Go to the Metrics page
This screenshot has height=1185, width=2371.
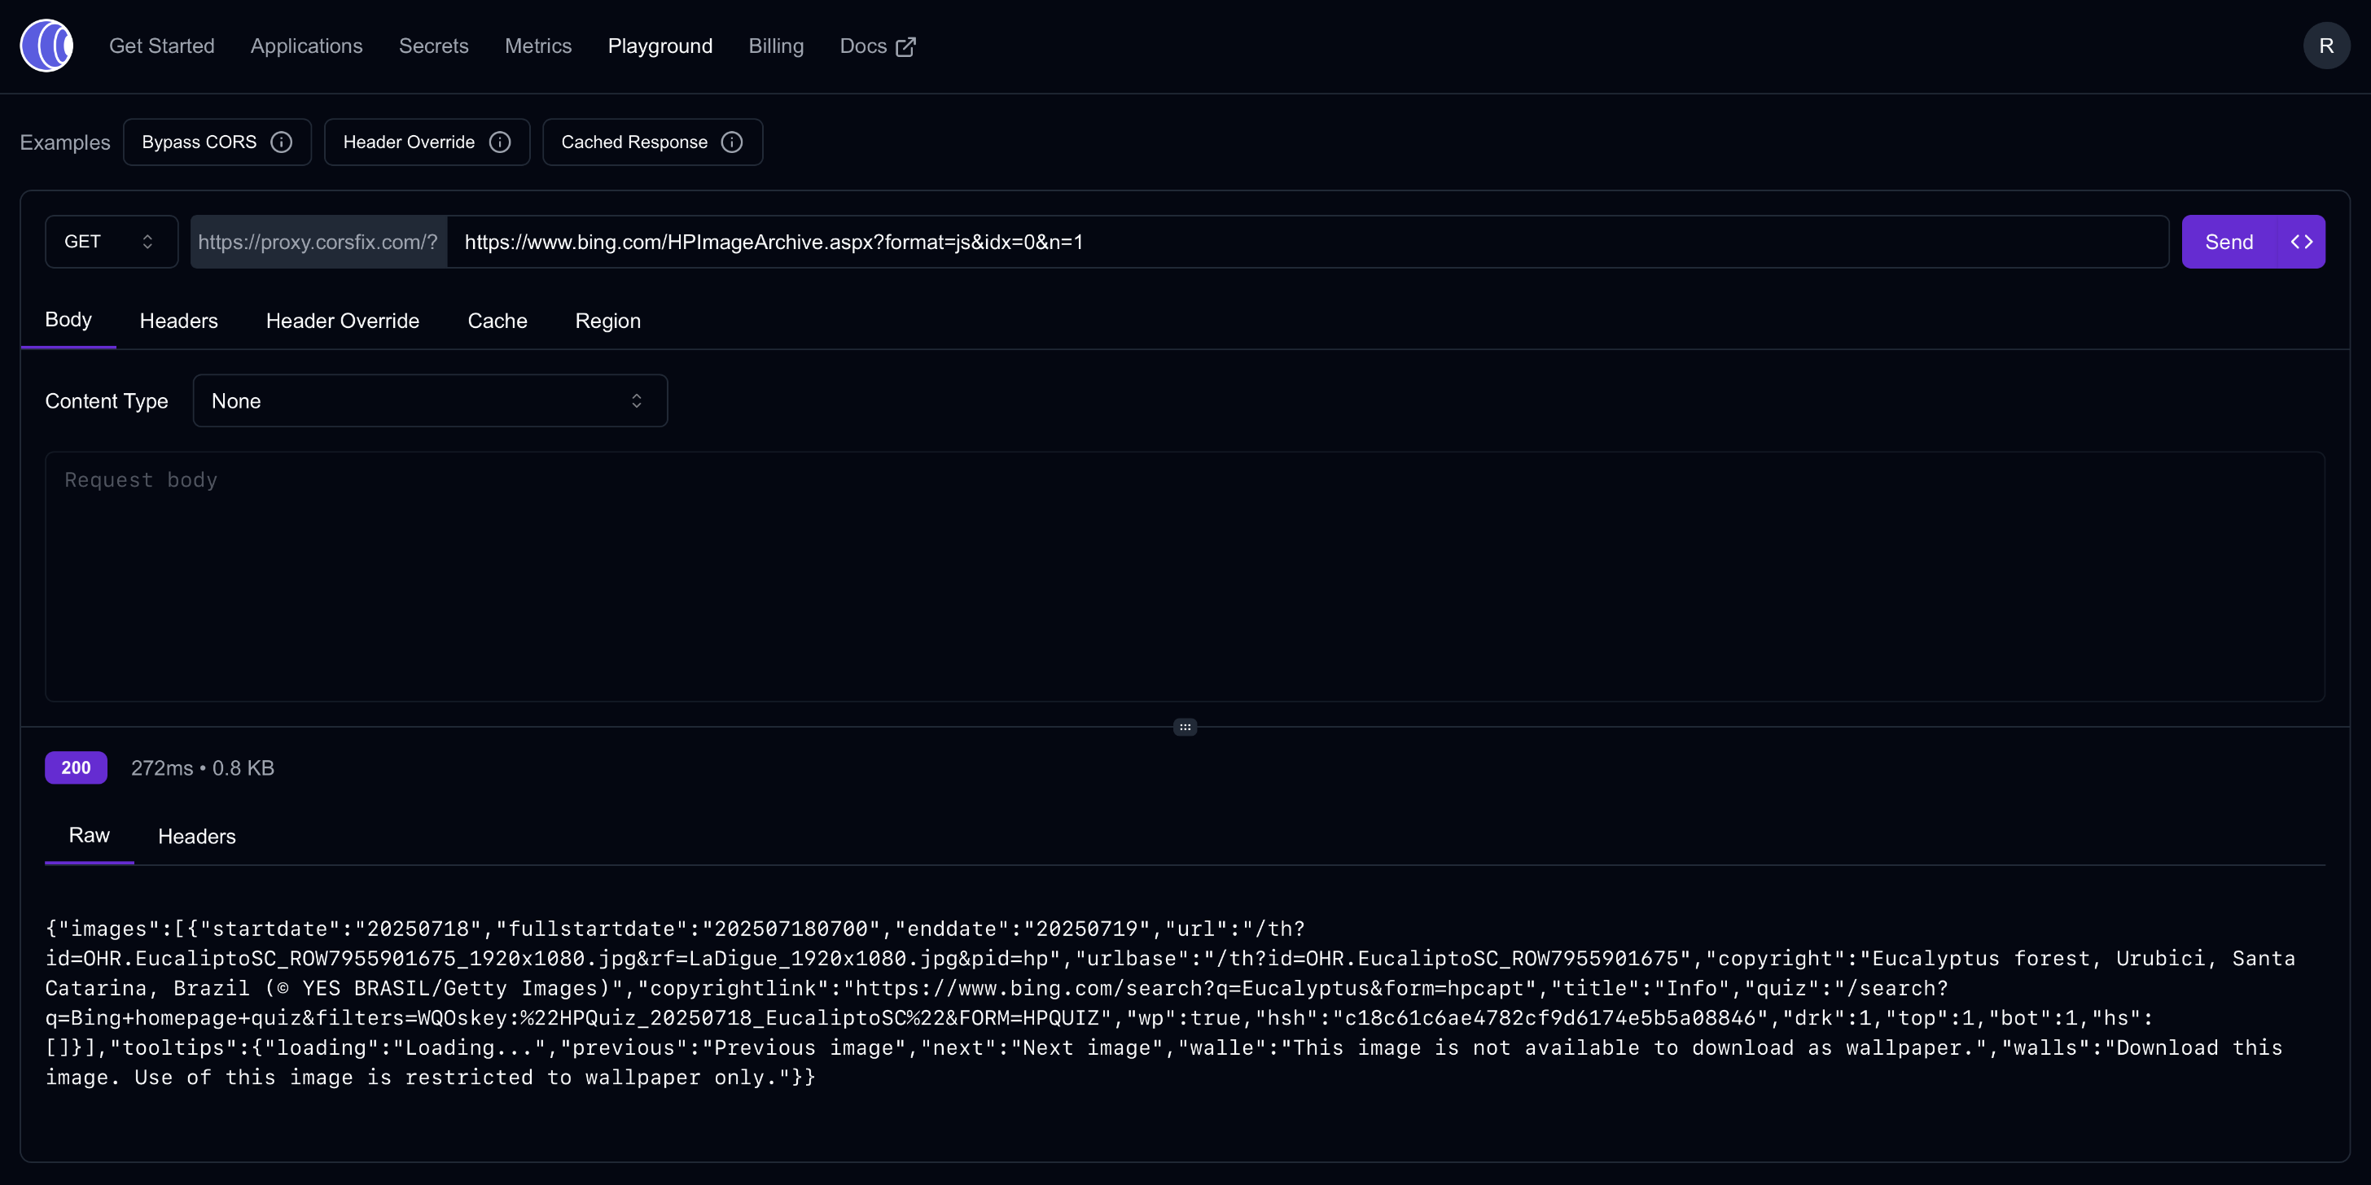(537, 46)
